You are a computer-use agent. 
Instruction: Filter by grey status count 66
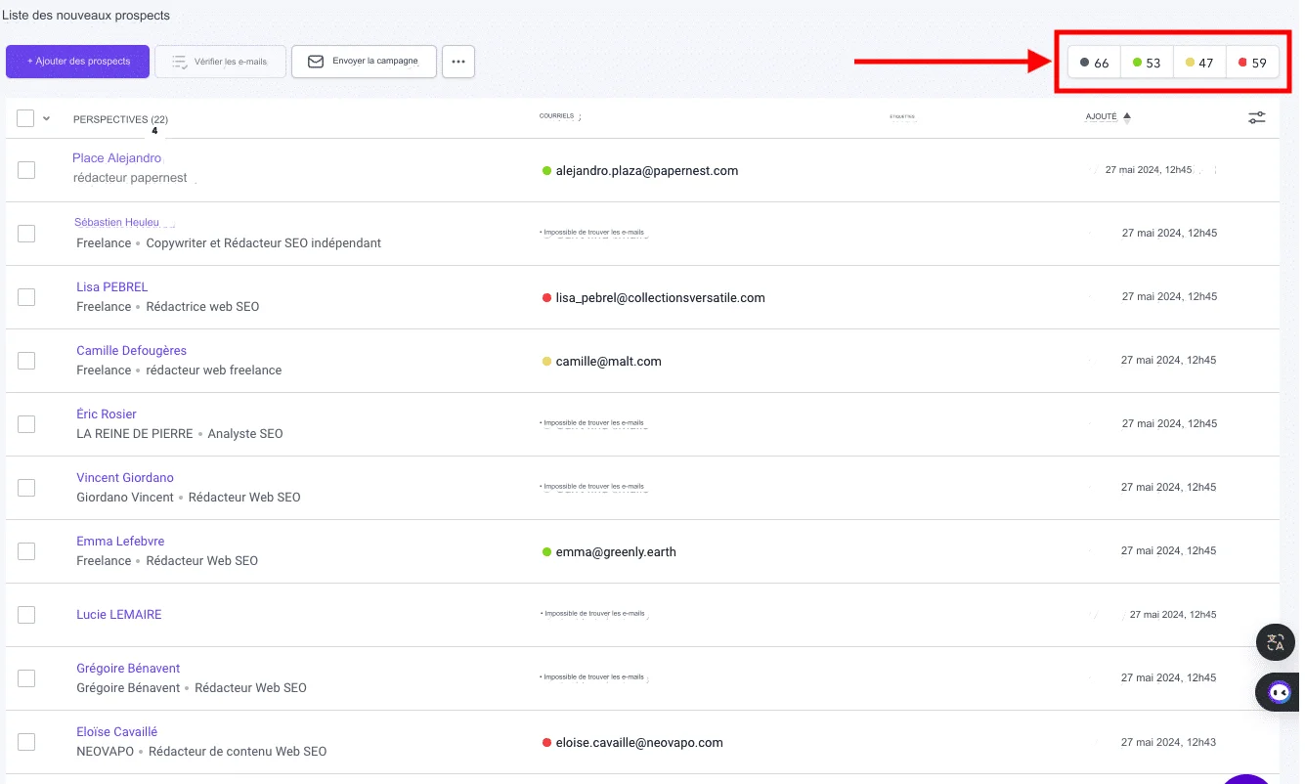1094,63
